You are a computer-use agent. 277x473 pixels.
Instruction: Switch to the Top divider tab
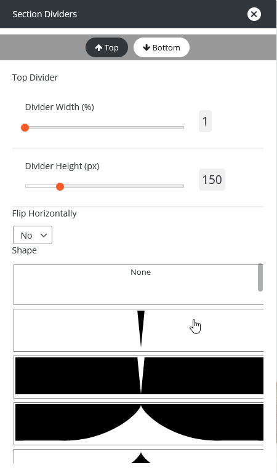[107, 47]
